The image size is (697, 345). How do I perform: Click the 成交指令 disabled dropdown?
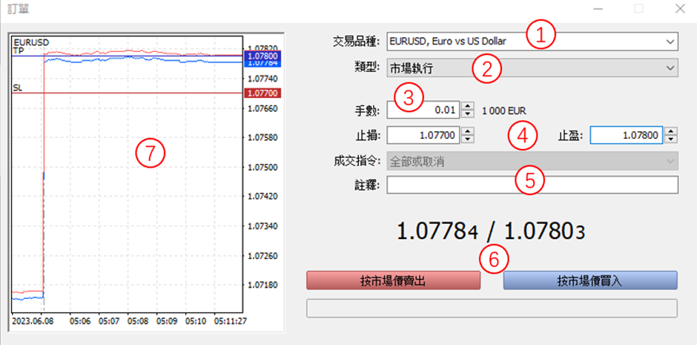[532, 162]
